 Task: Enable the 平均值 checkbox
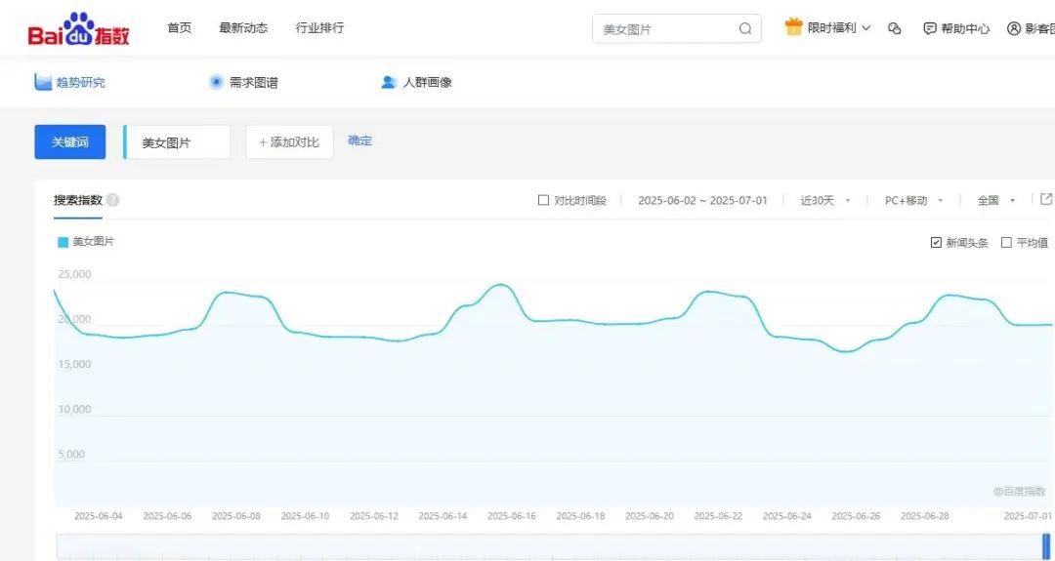click(x=1006, y=243)
